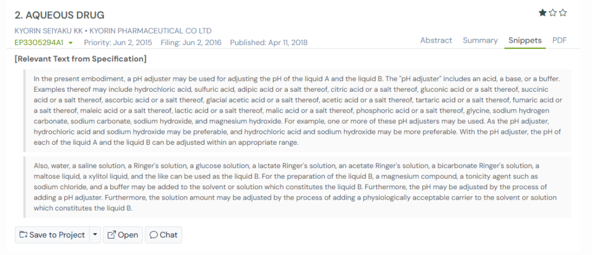Set rating with the third star
The height and width of the screenshot is (255, 592).
pos(563,13)
